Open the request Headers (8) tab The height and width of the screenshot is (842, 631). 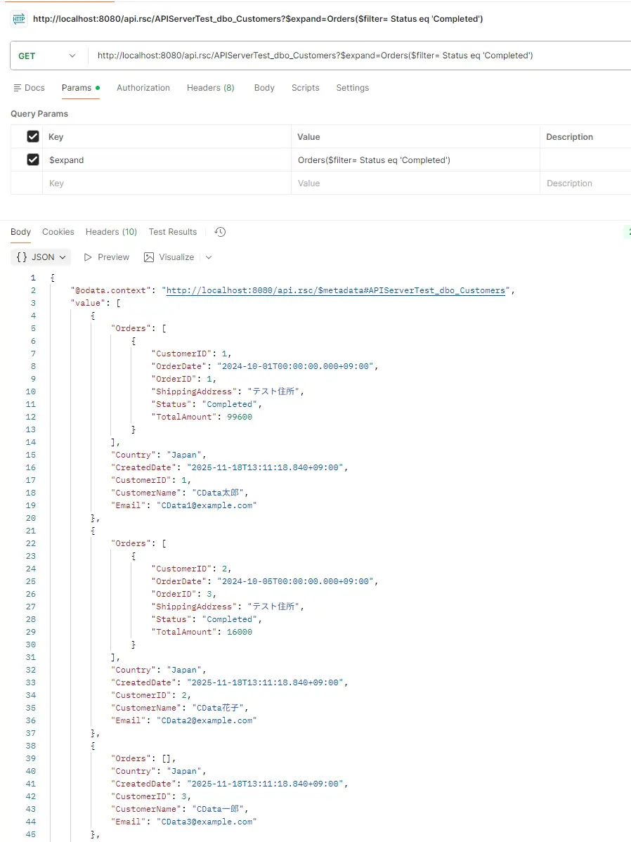[x=210, y=88]
